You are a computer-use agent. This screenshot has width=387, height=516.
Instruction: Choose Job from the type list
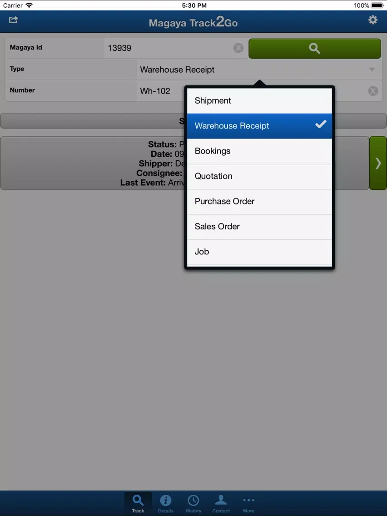[259, 252]
